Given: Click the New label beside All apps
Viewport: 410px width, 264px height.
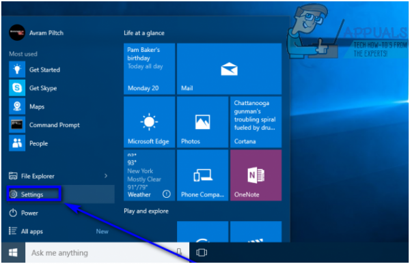Looking at the screenshot, I should click(x=102, y=231).
